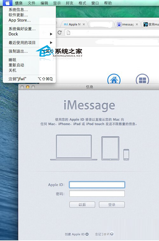Choose 注销"jfwl" menu entry
159x241 pixels.
point(29,79)
